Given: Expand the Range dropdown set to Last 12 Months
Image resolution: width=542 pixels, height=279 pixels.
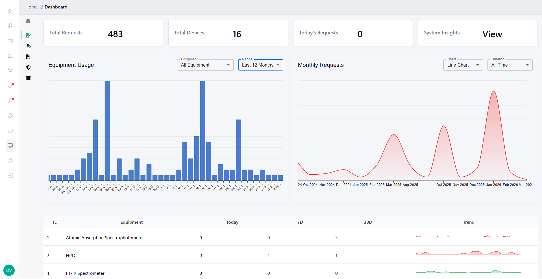Looking at the screenshot, I should click(260, 65).
